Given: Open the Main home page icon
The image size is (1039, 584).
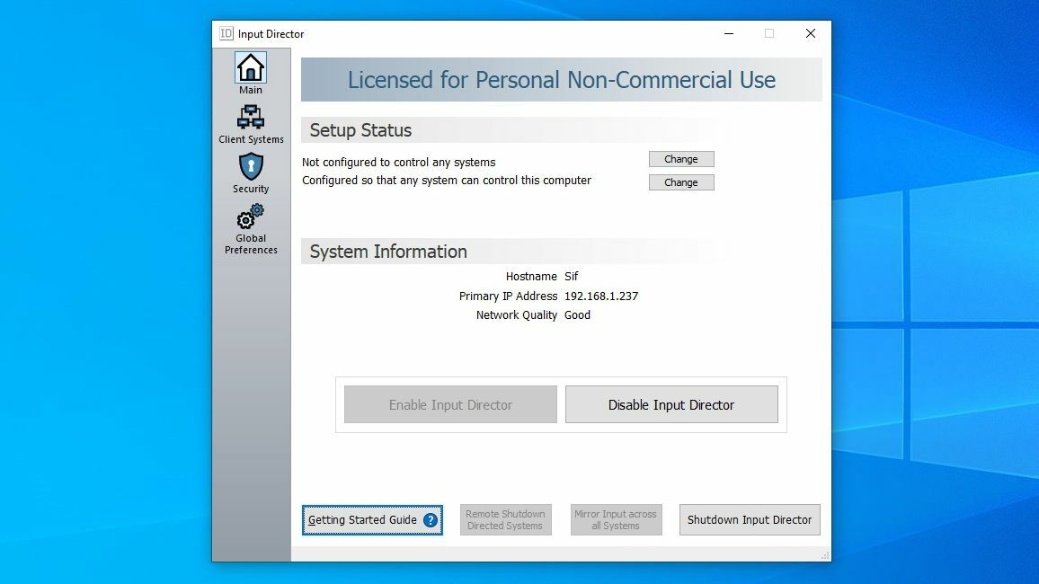Looking at the screenshot, I should click(x=250, y=68).
